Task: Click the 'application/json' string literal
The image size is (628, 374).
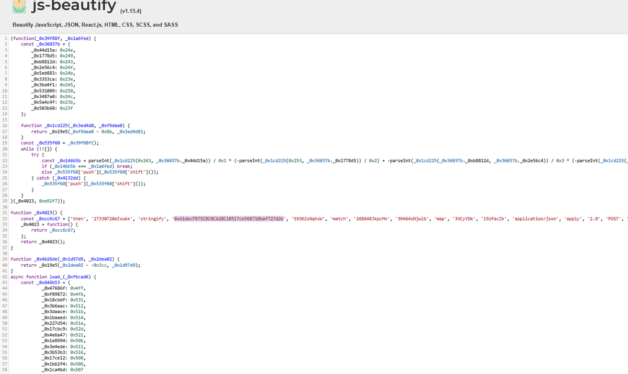Action: coord(536,218)
